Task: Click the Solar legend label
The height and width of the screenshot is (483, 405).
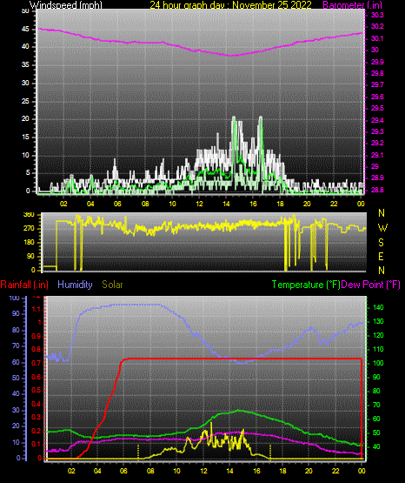Action: point(112,285)
